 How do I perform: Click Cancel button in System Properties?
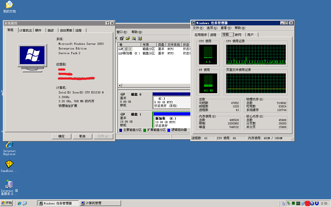tap(82, 136)
